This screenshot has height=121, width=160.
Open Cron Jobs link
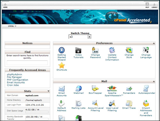[x=13, y=85]
